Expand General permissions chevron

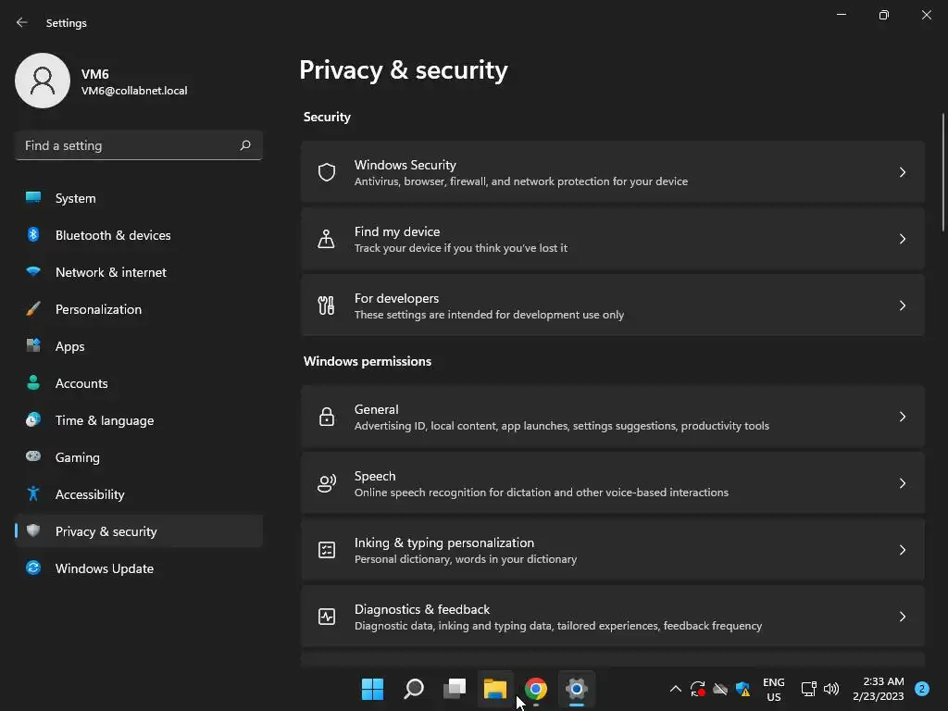click(x=902, y=417)
